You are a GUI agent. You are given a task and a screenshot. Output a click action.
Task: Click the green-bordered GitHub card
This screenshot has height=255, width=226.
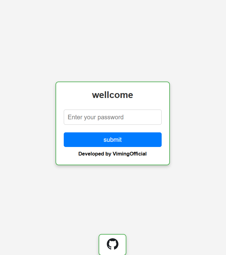113,245
